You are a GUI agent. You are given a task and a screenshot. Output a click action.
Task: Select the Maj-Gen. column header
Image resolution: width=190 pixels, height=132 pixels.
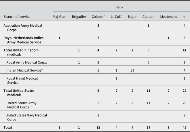59,17
